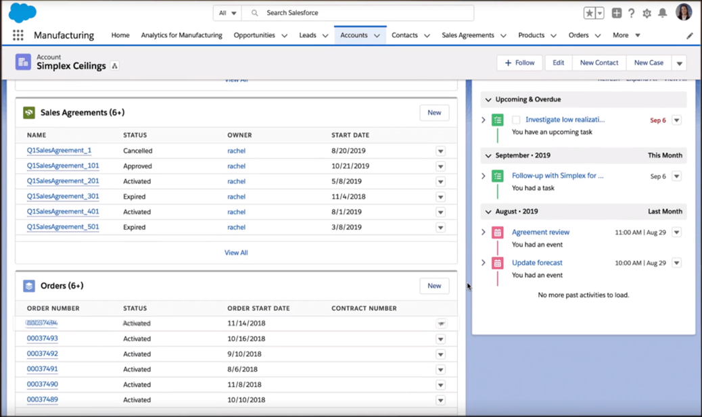Open the Setup gear icon
The width and height of the screenshot is (702, 417).
[x=647, y=14]
